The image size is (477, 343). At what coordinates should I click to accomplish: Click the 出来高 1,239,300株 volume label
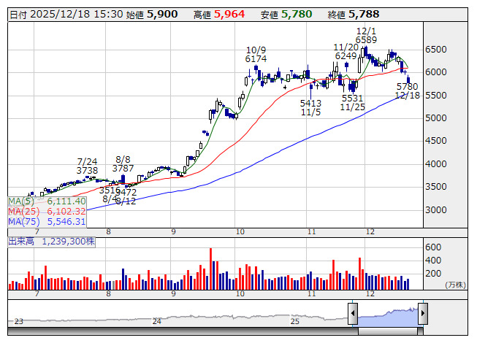pyautogui.click(x=51, y=242)
